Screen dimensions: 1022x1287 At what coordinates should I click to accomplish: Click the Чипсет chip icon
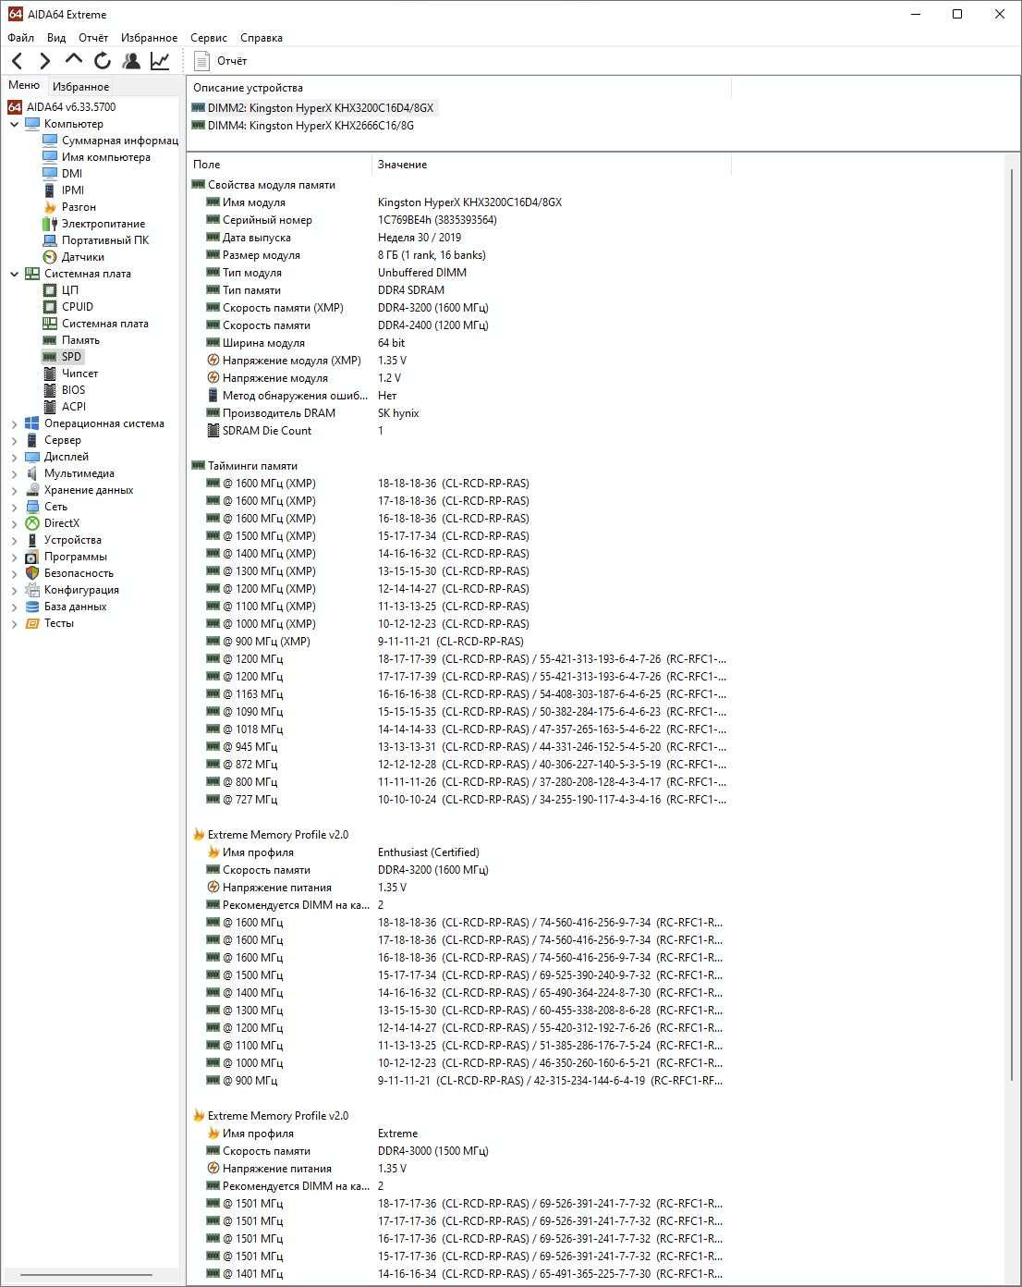(x=50, y=374)
